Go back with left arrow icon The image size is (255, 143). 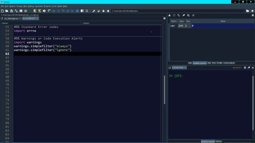pyautogui.click(x=104, y=11)
